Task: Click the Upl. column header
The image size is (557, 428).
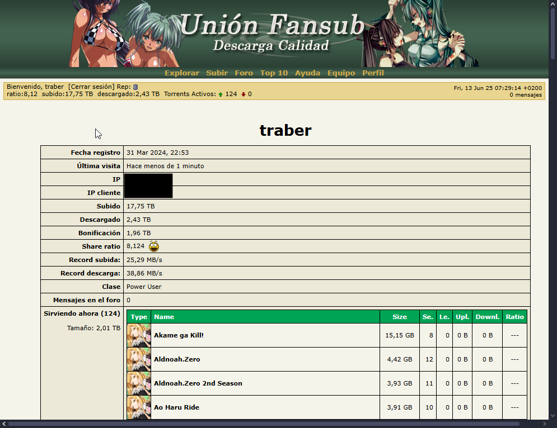Action: pyautogui.click(x=462, y=317)
